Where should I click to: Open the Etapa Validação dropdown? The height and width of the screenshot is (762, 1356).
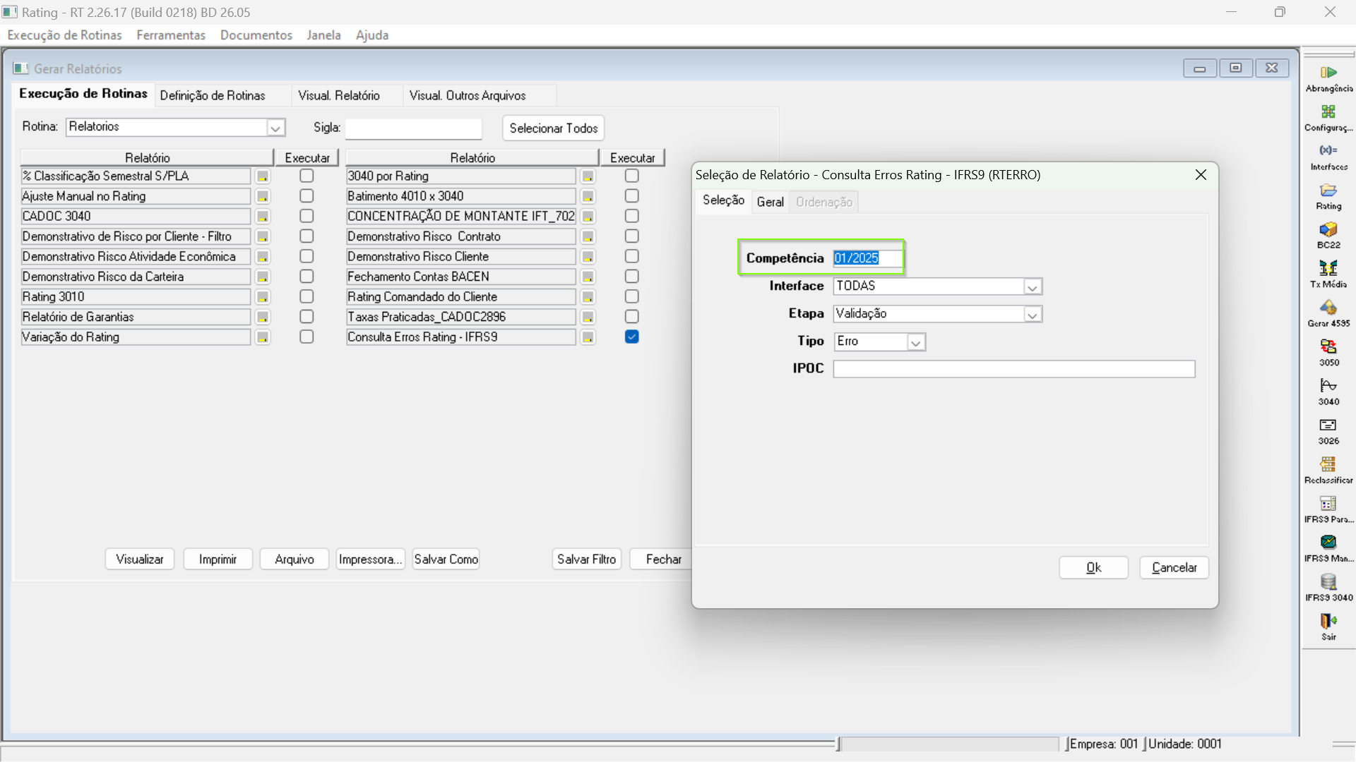tap(1032, 315)
